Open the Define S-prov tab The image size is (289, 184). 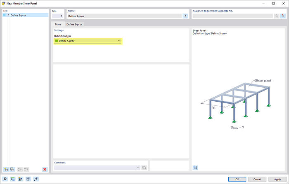(74, 25)
